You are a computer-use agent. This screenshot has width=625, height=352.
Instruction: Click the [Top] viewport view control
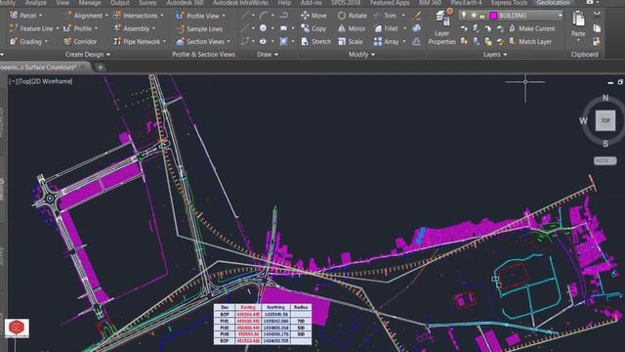[x=25, y=81]
